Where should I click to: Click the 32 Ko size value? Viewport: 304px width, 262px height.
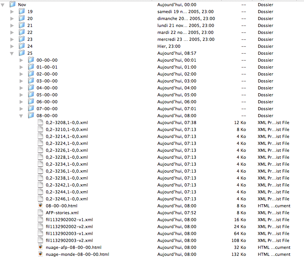click(240, 247)
